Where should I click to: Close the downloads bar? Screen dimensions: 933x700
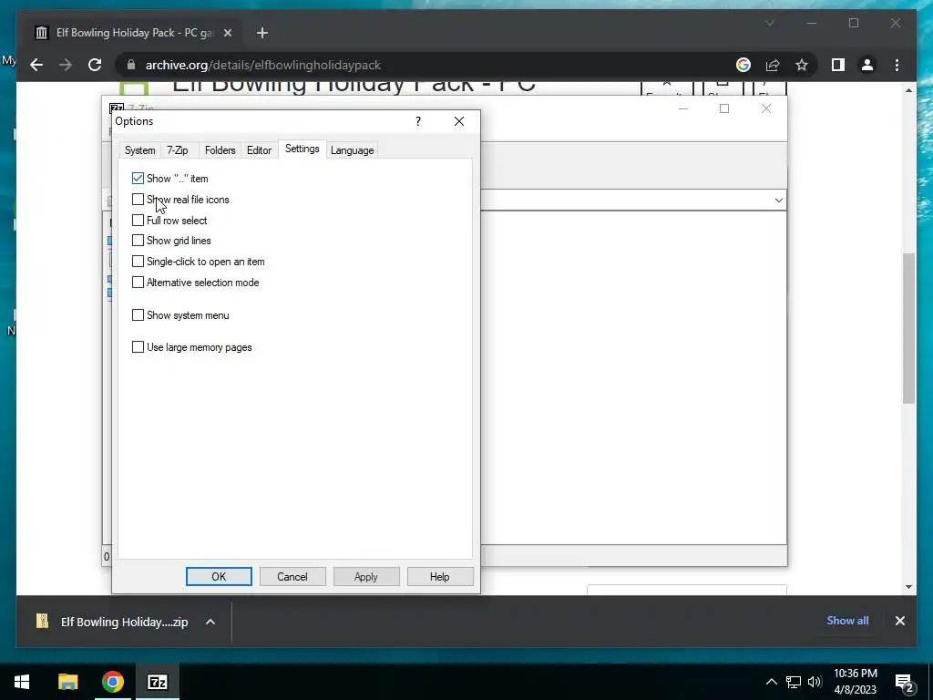(x=899, y=621)
